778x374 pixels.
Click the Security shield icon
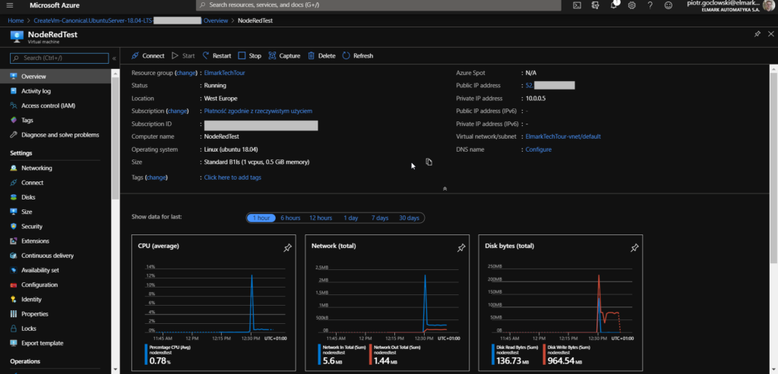point(14,226)
